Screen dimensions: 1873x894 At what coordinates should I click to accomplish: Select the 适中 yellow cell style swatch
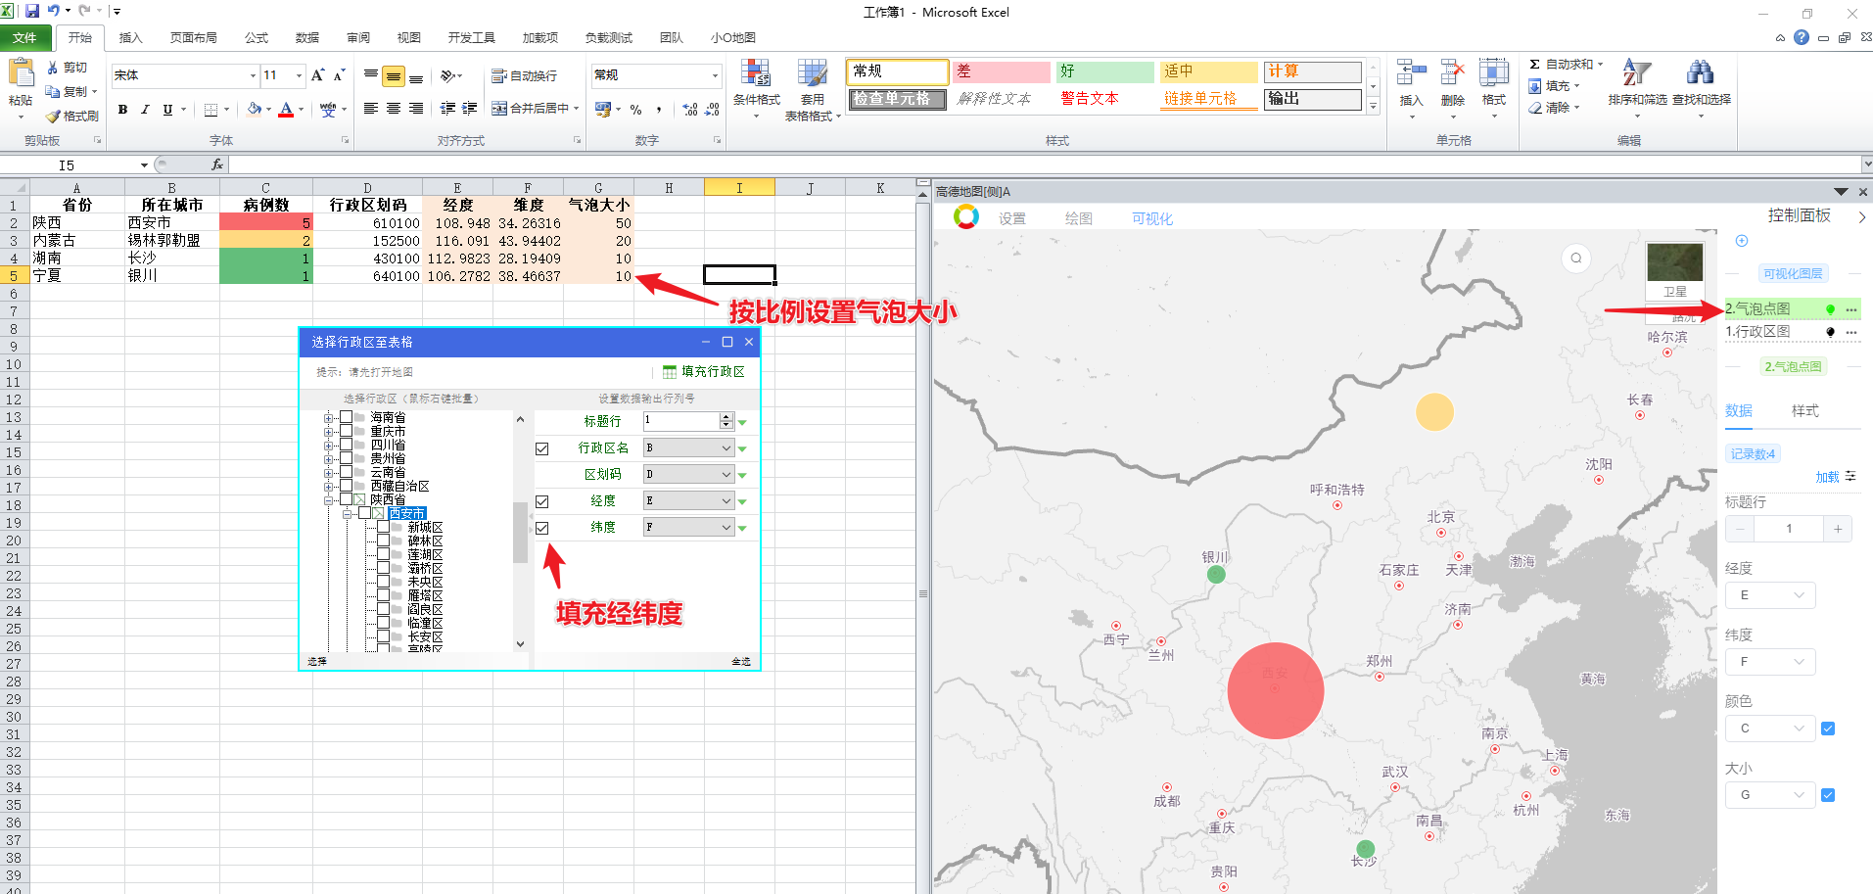coord(1209,71)
